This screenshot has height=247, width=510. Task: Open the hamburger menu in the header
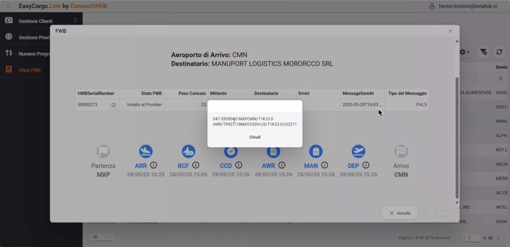(x=9, y=6)
